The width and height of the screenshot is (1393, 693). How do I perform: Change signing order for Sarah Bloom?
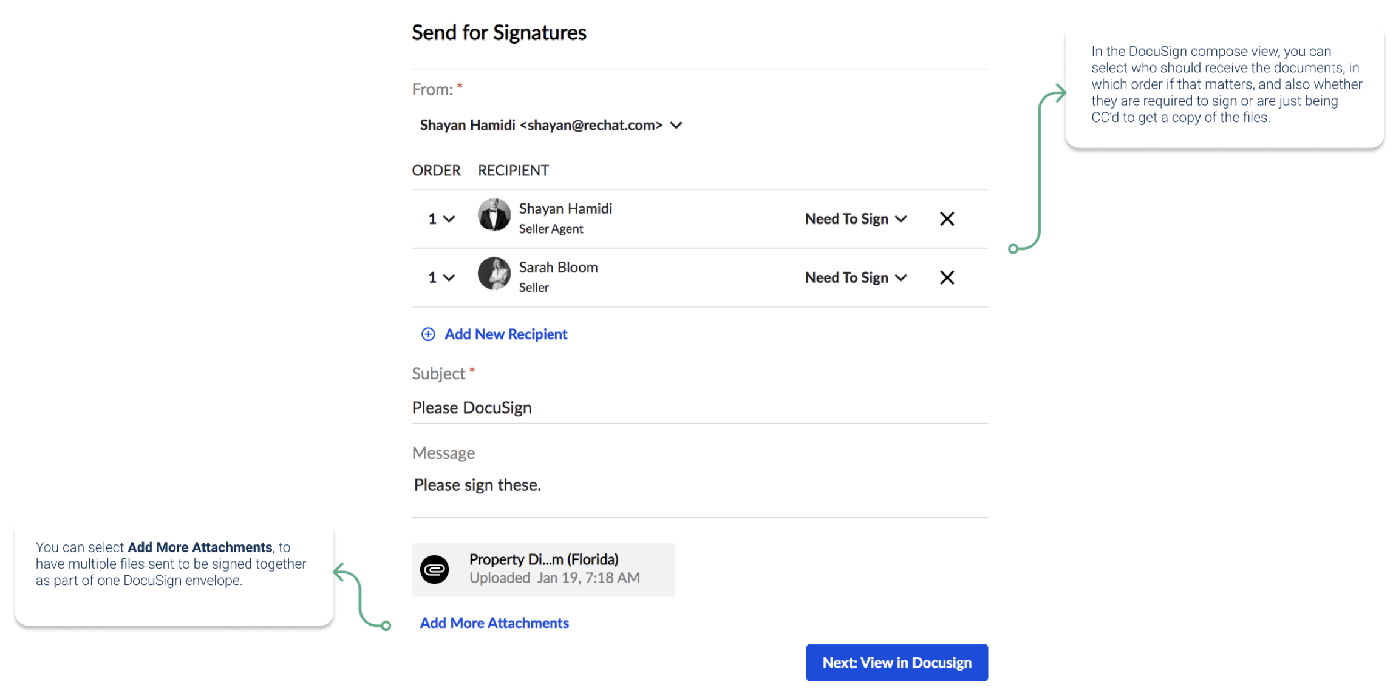click(441, 277)
